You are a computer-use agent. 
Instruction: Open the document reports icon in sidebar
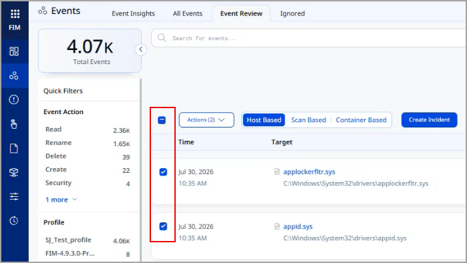pyautogui.click(x=14, y=148)
